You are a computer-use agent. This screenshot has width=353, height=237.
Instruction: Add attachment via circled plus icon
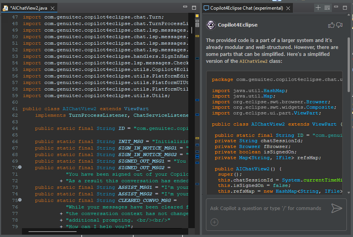point(214,222)
